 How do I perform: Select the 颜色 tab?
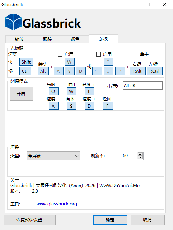tap(75, 39)
